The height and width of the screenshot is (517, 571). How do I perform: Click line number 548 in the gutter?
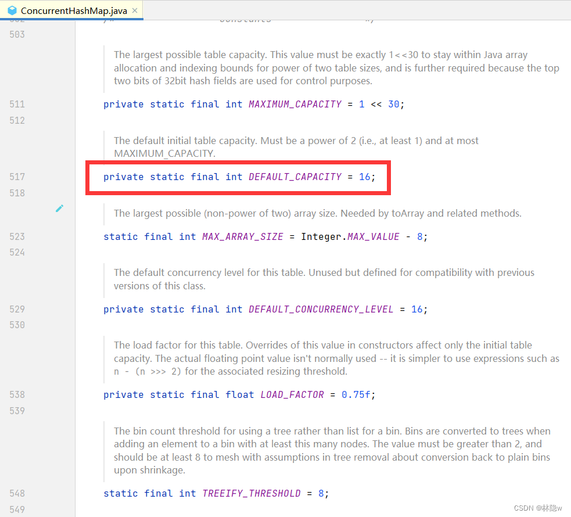tap(17, 493)
